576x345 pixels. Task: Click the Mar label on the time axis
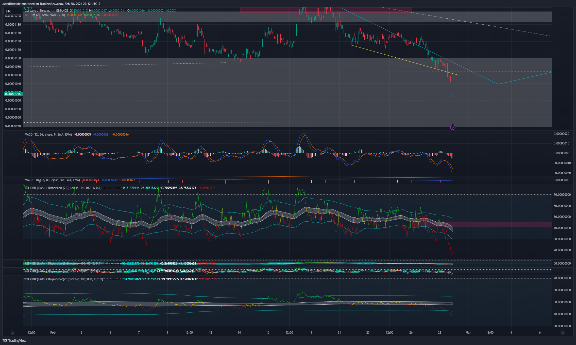[x=468, y=333]
